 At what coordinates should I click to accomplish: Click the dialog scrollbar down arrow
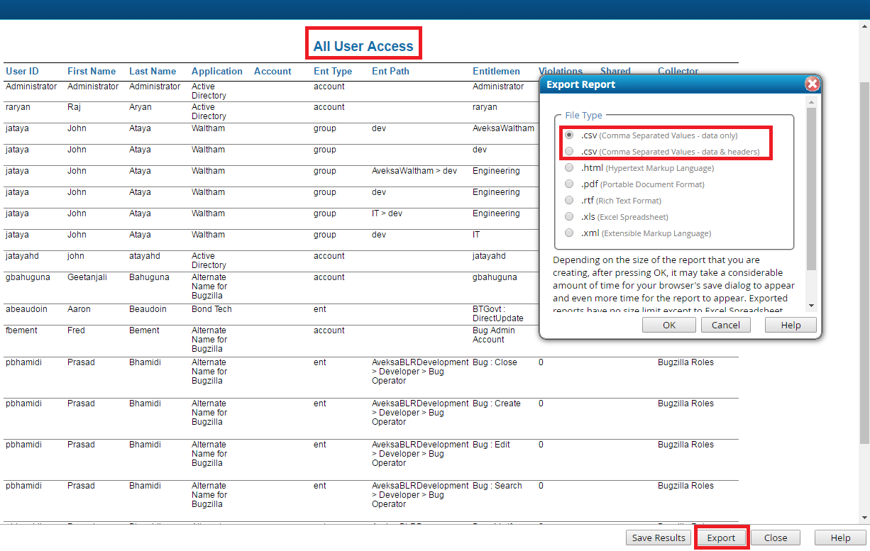click(x=812, y=306)
